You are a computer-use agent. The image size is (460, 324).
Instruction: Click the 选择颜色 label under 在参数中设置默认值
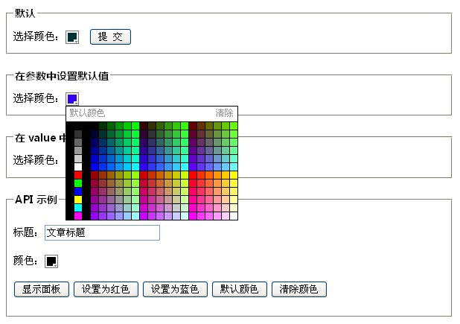coord(36,98)
